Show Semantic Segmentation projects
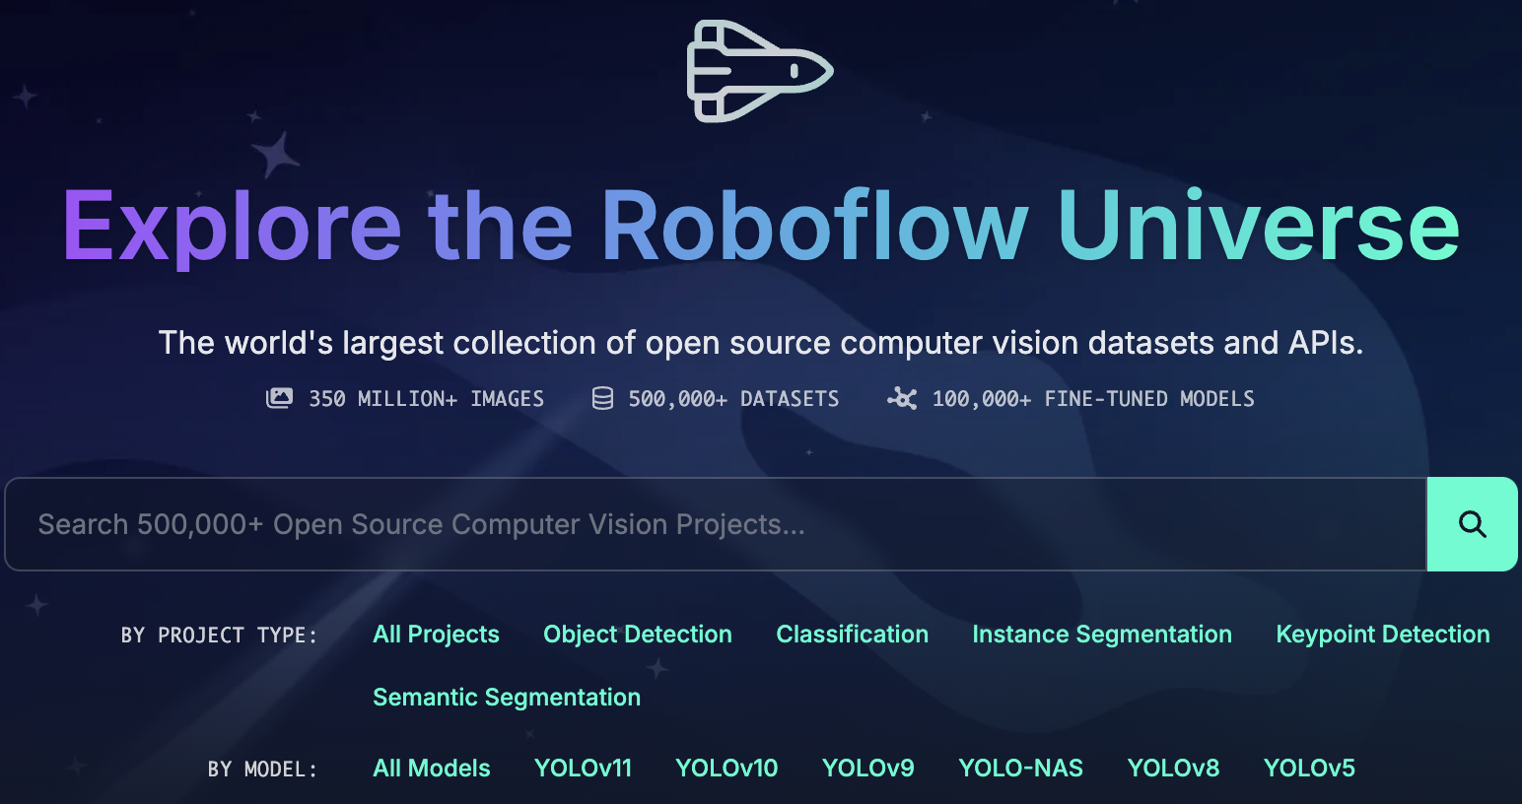1522x804 pixels. pos(507,698)
